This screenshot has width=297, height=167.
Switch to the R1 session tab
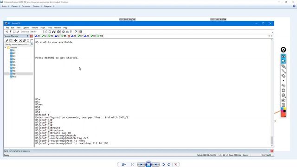[x=38, y=36]
